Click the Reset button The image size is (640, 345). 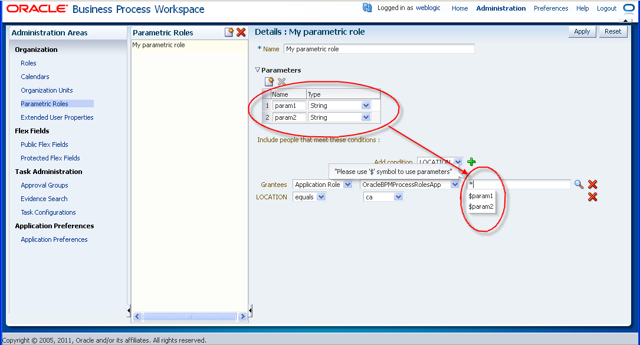pos(613,31)
